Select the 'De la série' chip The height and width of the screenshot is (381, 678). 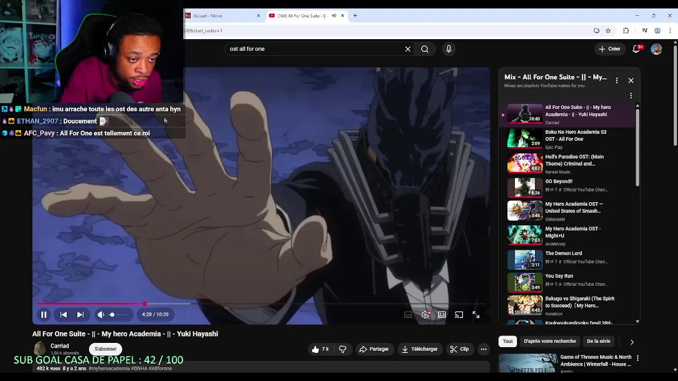599,341
